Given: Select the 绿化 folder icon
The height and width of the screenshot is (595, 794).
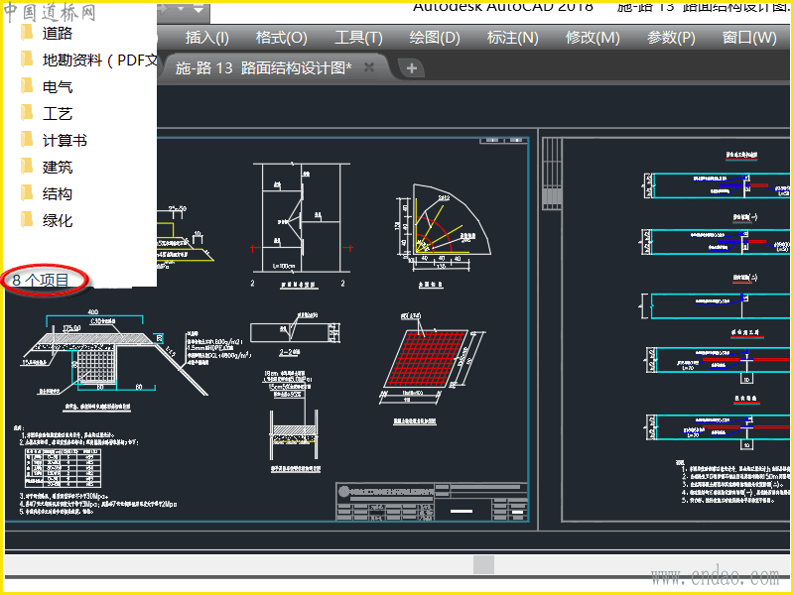Looking at the screenshot, I should click(x=27, y=220).
